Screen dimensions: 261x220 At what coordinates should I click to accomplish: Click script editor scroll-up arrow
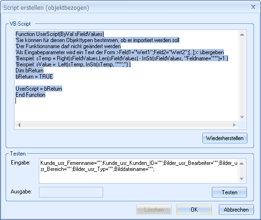click(x=242, y=35)
